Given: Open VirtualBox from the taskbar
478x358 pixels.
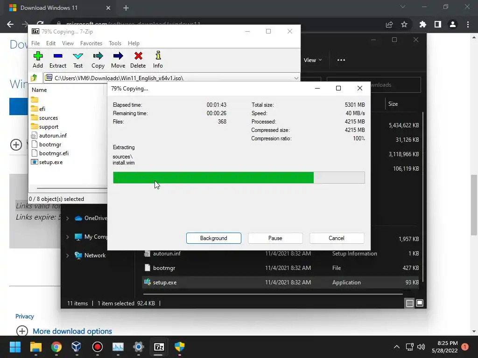Looking at the screenshot, I should pos(77,347).
